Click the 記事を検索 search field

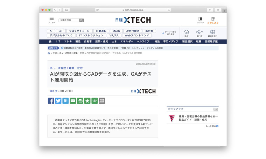(69, 20)
